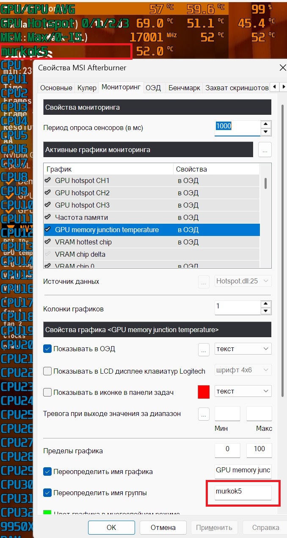Viewport: 287px width, 538px height.
Task: Toggle checkmark for GPU hotspot CH2 graph
Action: point(47,193)
